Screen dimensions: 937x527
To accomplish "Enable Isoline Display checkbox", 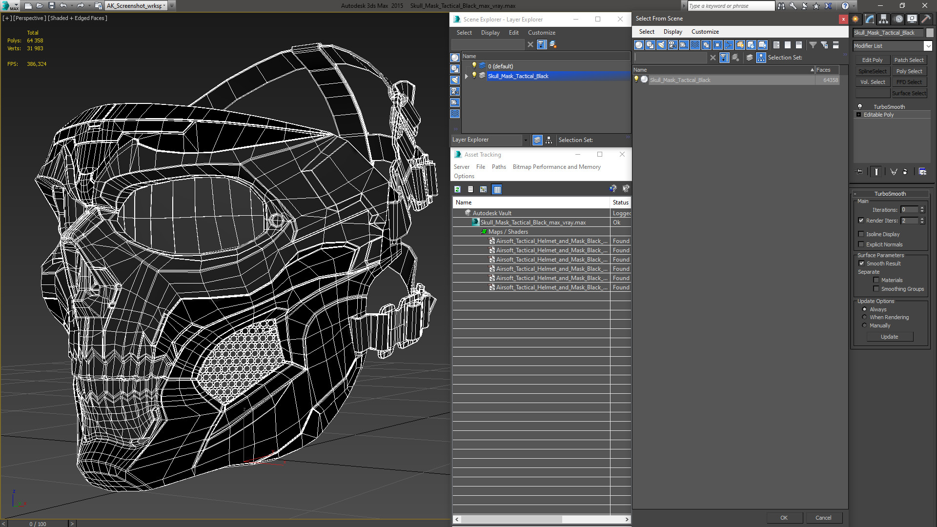I will pyautogui.click(x=861, y=234).
